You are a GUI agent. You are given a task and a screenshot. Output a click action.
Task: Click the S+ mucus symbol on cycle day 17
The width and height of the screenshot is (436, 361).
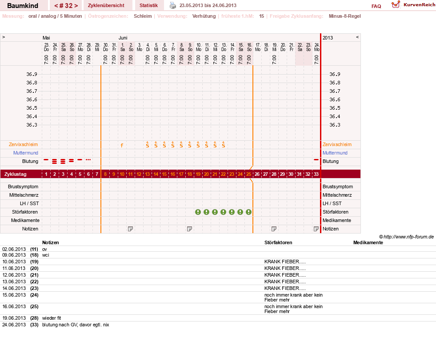(x=181, y=144)
